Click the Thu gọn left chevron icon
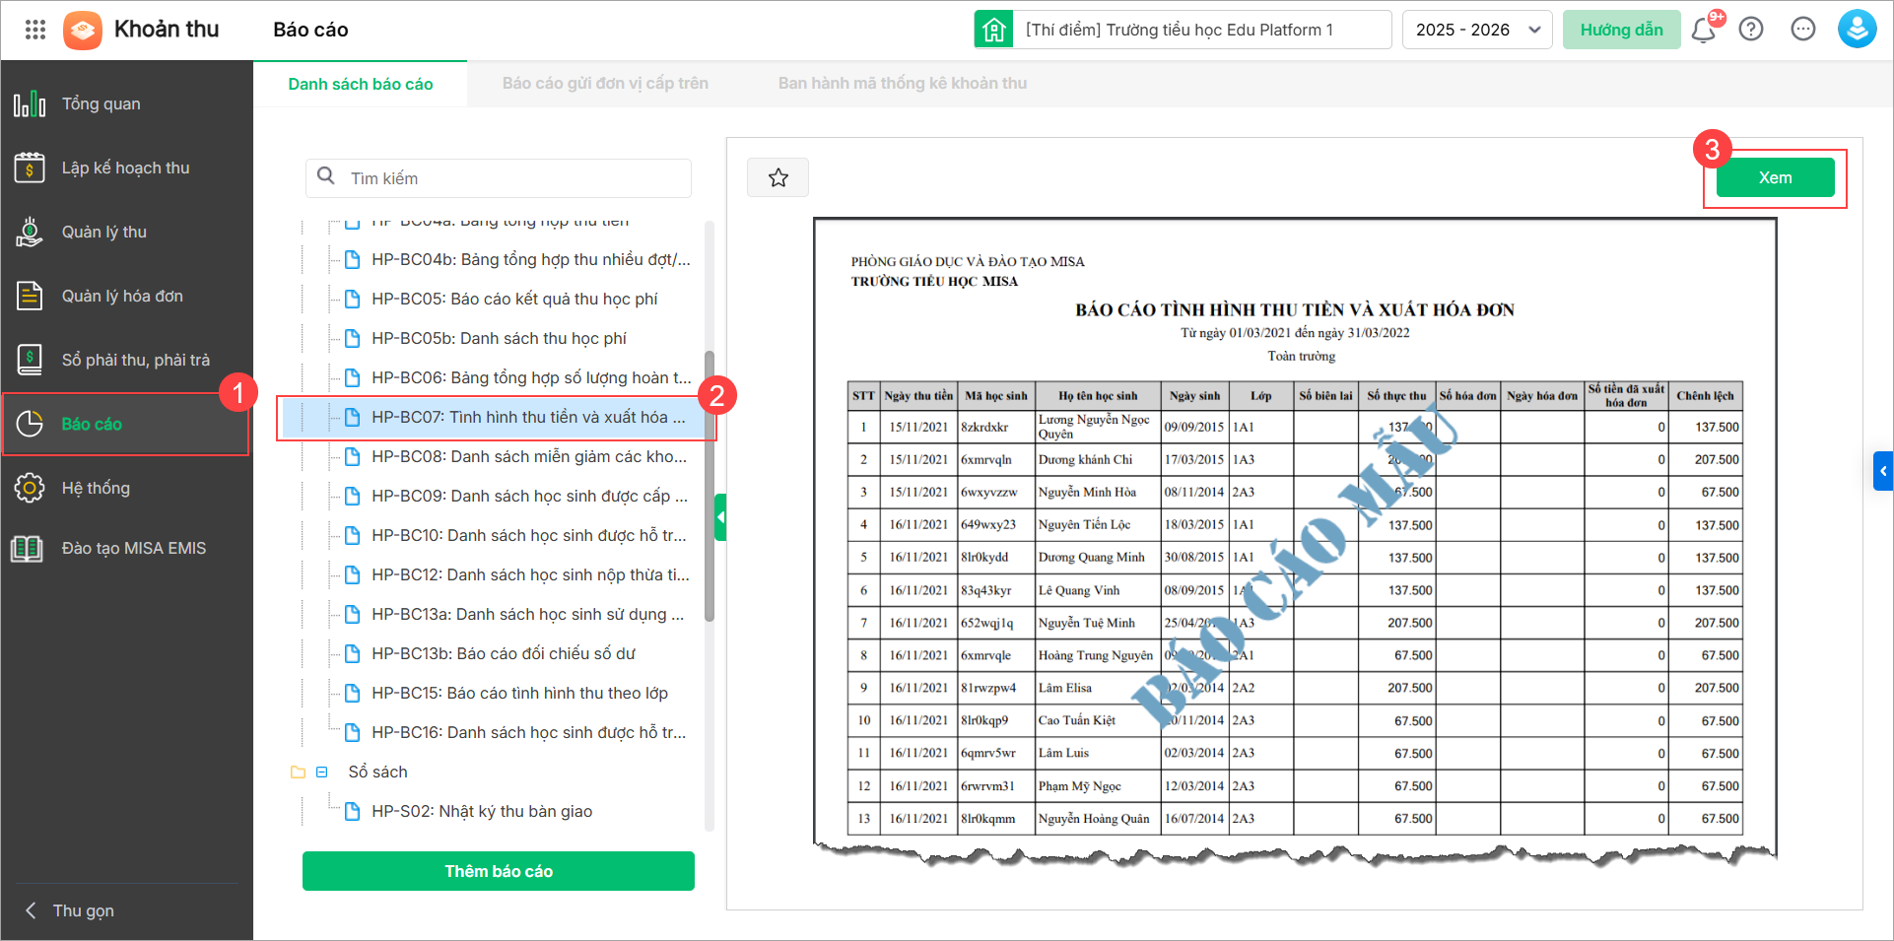 (31, 910)
